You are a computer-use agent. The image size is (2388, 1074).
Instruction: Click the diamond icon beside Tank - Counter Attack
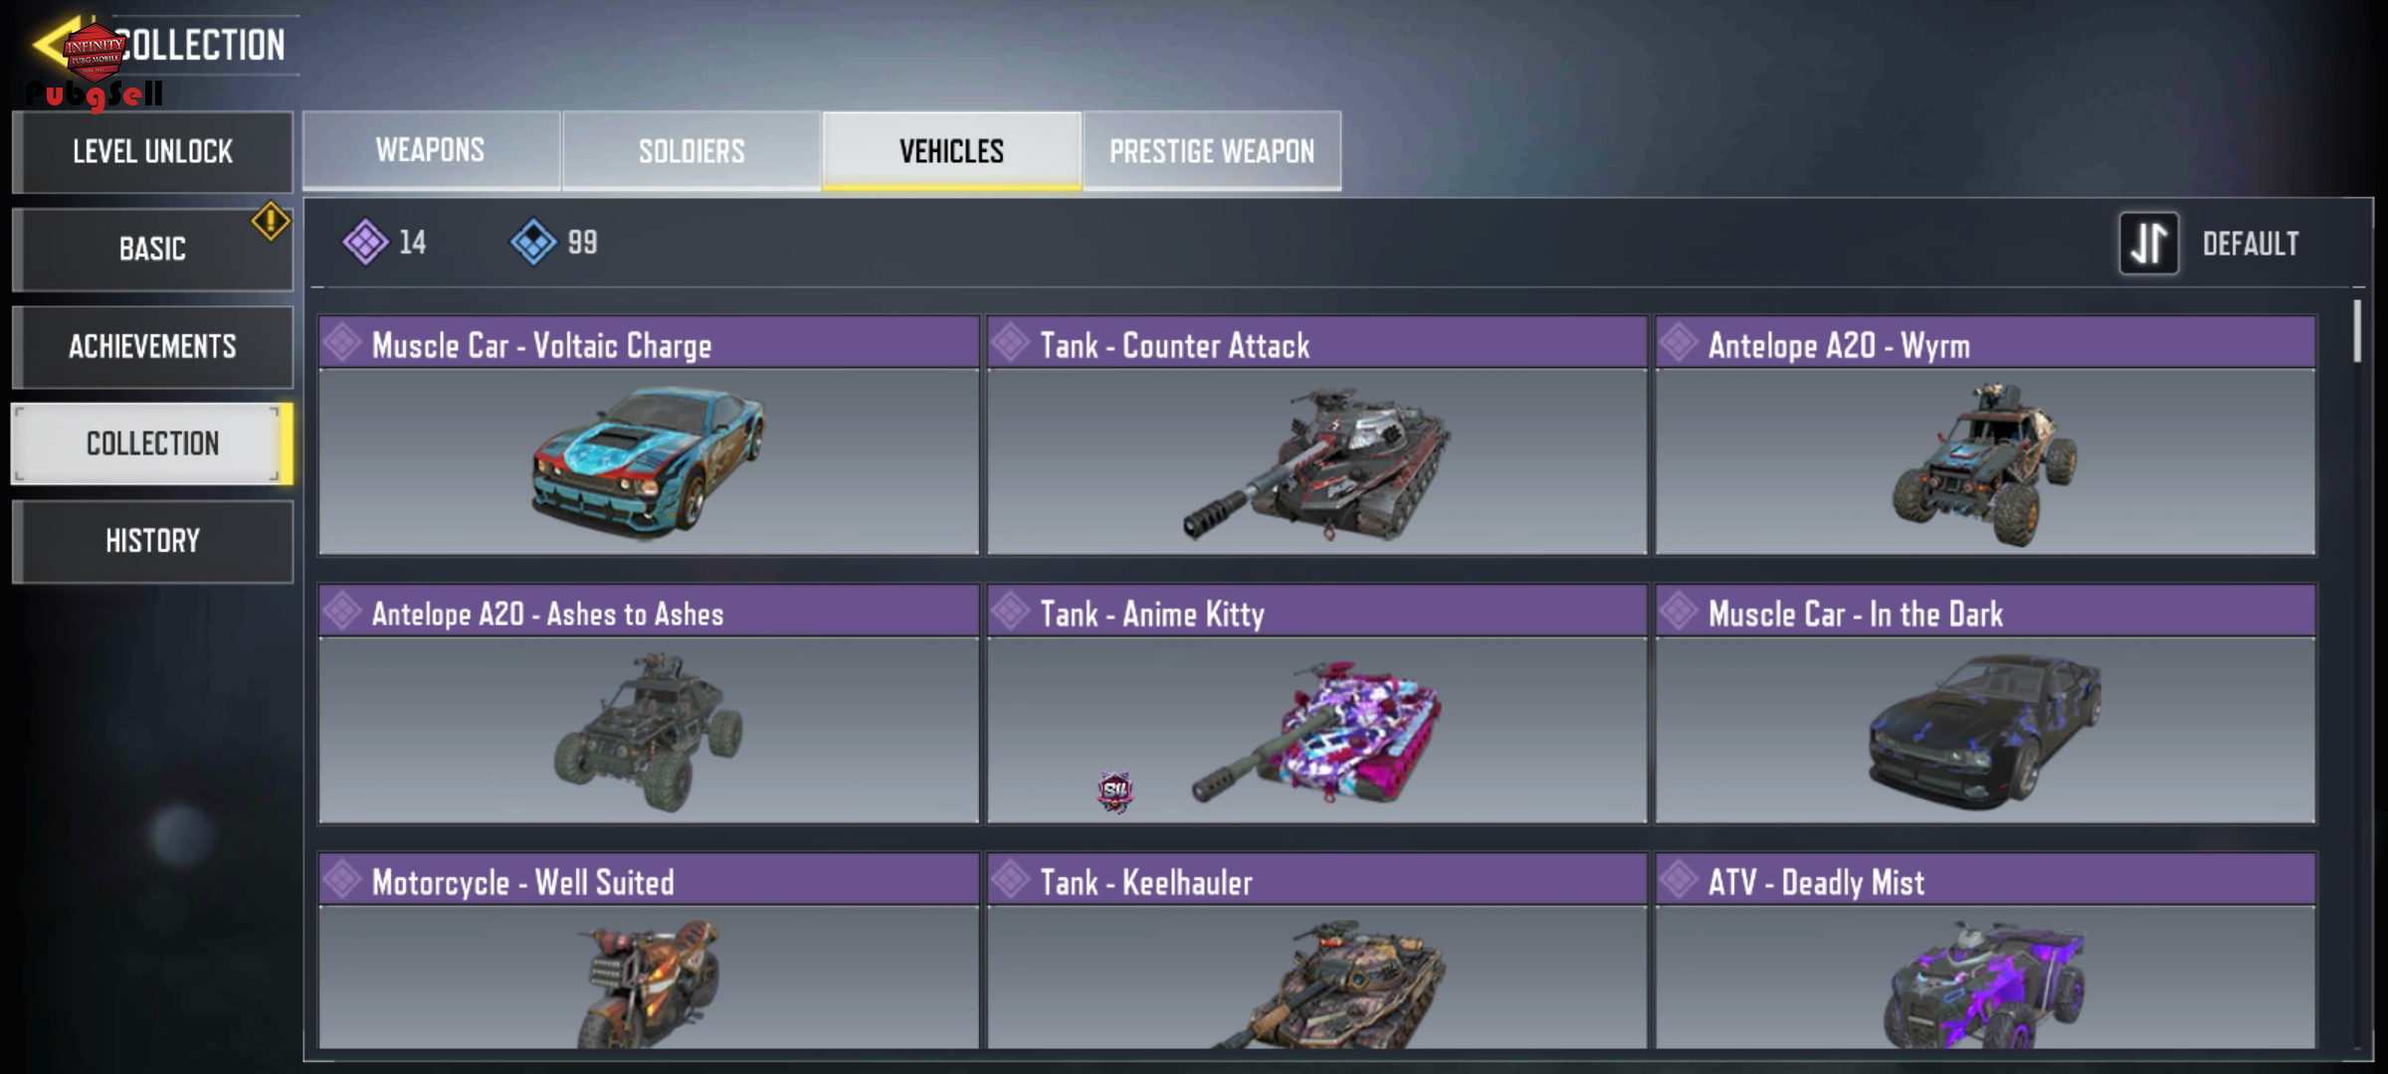tap(1010, 343)
